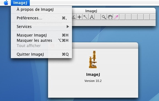The width and height of the screenshot is (159, 101).
Task: Choose Masquer les autres
Action: [41, 40]
